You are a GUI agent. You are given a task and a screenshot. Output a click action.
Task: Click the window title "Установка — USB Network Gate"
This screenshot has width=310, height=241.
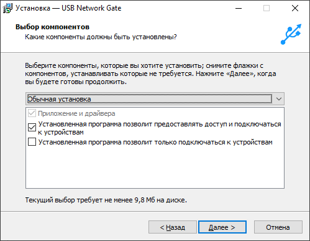tap(68, 8)
